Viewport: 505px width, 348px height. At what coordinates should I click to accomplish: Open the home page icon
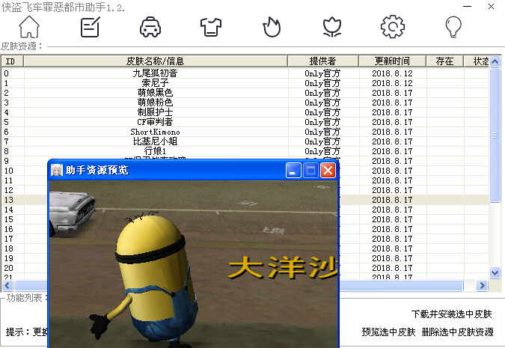tap(29, 27)
